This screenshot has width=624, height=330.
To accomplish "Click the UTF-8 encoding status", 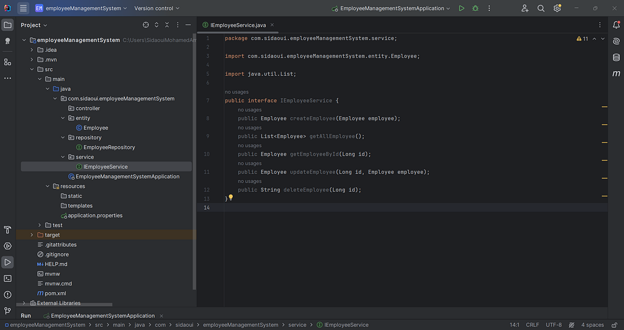I will pyautogui.click(x=553, y=325).
